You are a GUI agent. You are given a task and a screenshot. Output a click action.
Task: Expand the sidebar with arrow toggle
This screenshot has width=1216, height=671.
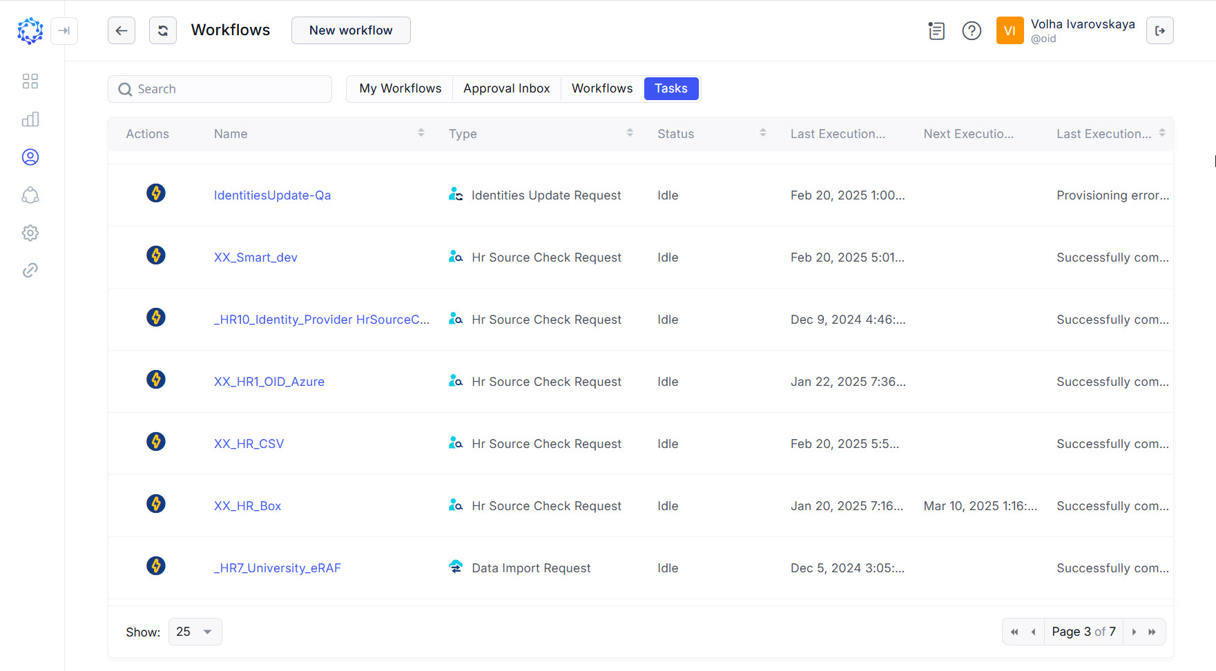[x=64, y=31]
